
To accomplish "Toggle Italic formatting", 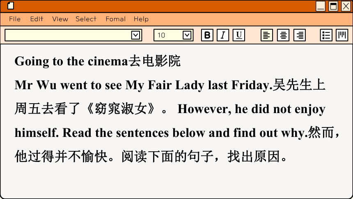I will coord(223,35).
